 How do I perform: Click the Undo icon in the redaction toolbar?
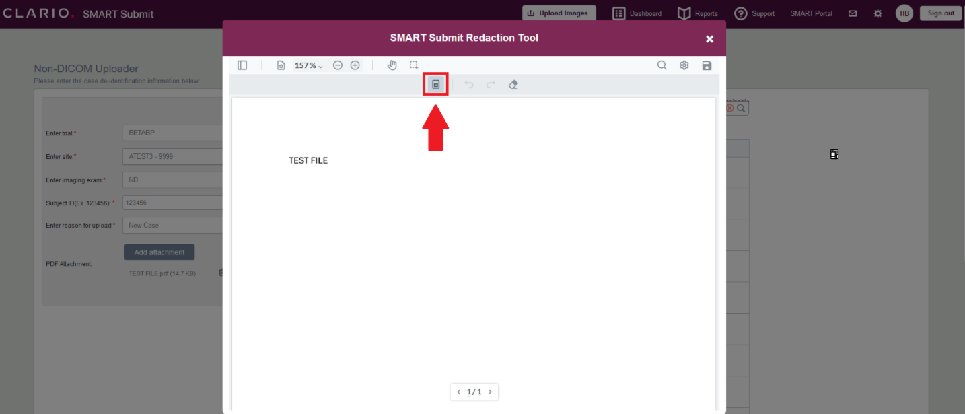click(x=469, y=84)
